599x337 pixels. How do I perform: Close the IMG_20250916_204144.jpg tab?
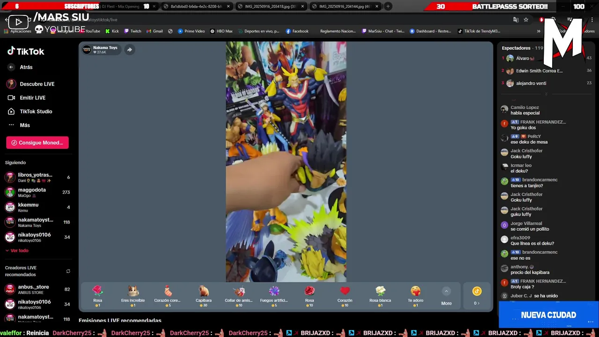coord(377,7)
